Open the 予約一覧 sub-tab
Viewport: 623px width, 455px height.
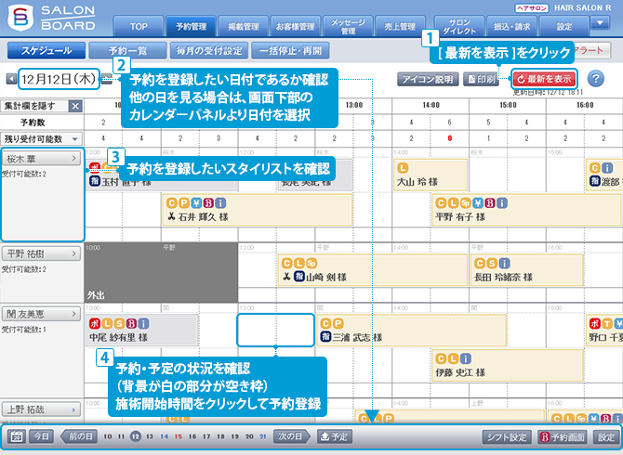tap(127, 51)
